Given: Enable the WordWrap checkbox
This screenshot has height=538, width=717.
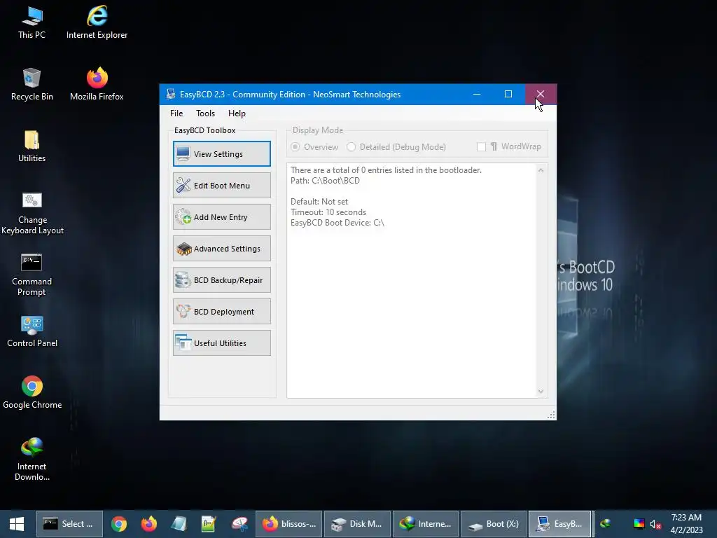Looking at the screenshot, I should 481,147.
